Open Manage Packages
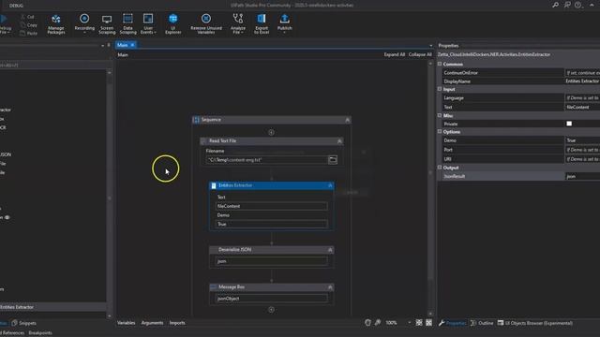The image size is (600, 337). (56, 24)
